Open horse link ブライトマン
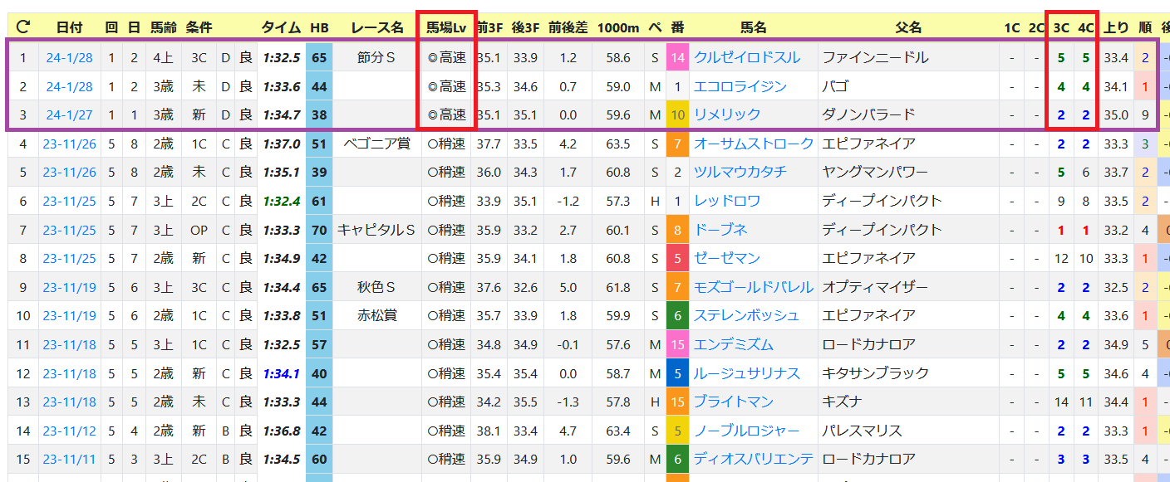The image size is (1170, 482). click(x=734, y=402)
